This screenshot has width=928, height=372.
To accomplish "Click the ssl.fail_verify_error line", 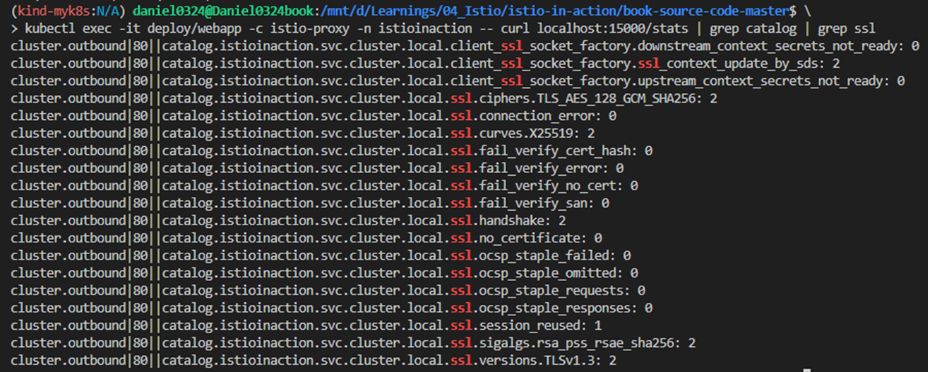I will click(317, 169).
